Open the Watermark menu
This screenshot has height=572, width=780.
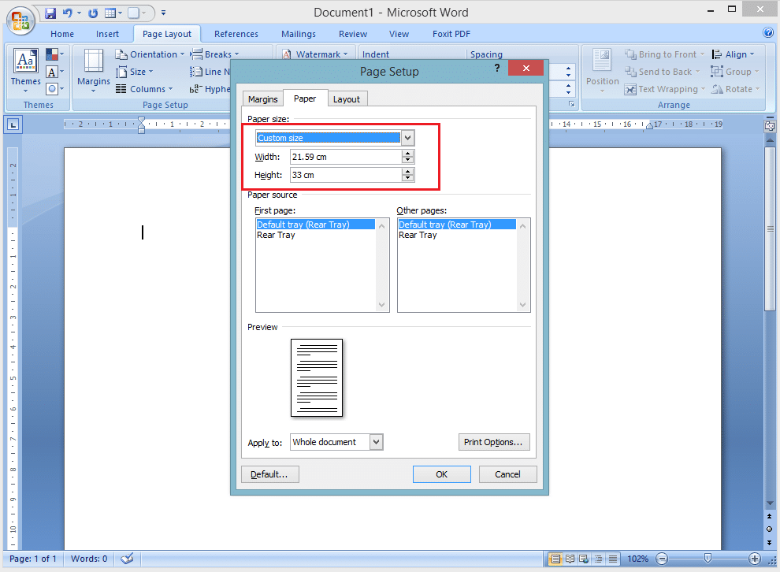click(315, 54)
